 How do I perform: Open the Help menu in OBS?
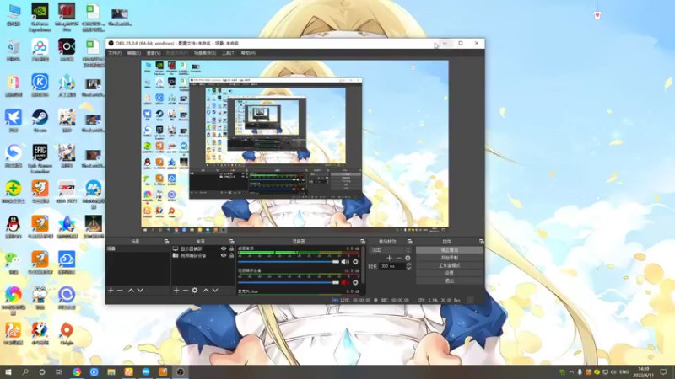248,53
